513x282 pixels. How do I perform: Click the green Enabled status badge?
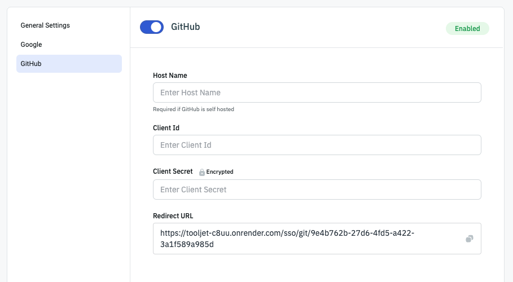(467, 29)
